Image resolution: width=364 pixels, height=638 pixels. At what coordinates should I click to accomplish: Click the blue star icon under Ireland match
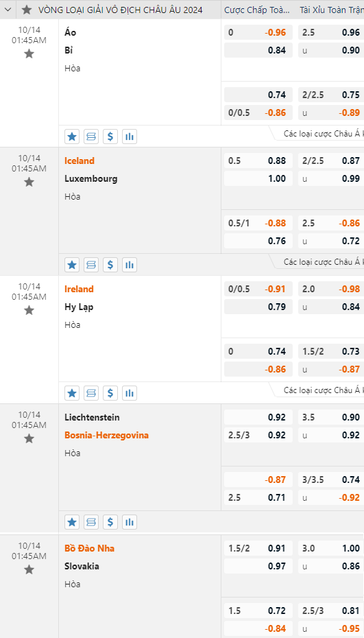[72, 393]
